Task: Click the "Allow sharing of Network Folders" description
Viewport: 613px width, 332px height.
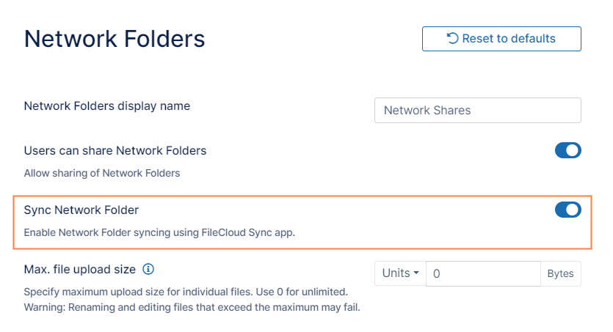Action: 102,174
